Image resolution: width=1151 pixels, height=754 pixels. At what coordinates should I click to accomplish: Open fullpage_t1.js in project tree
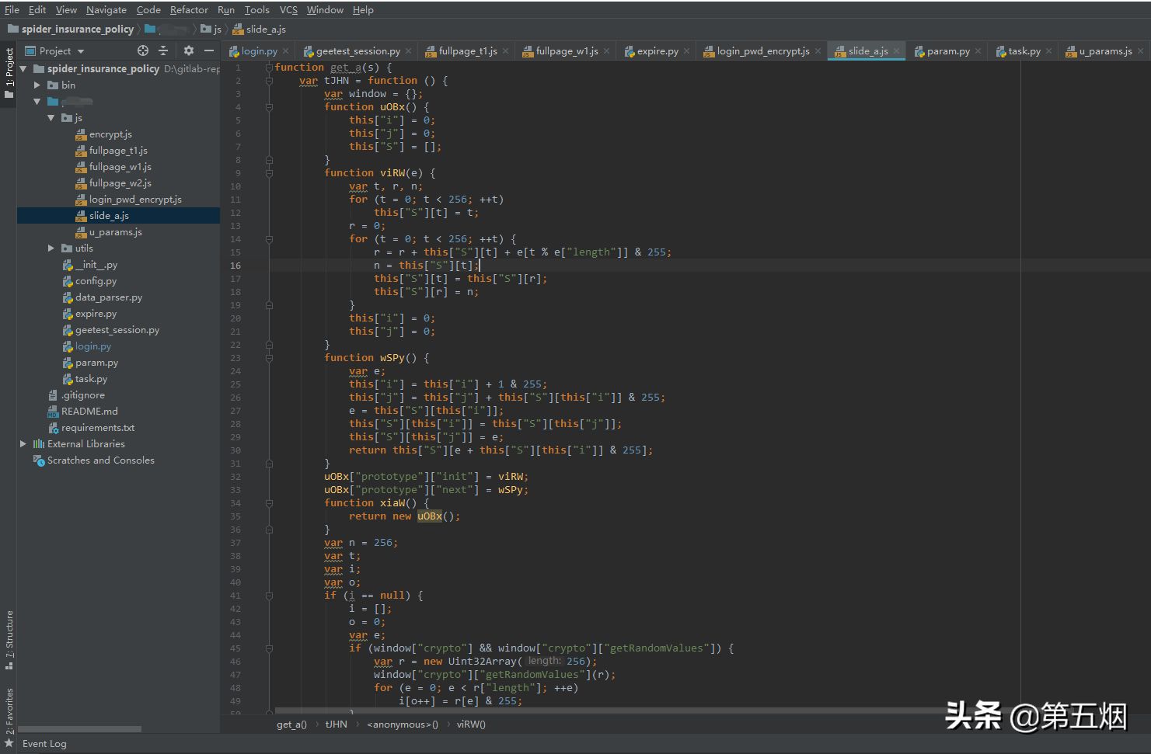(111, 150)
